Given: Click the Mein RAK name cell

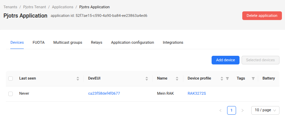Looking at the screenshot, I should (165, 94).
